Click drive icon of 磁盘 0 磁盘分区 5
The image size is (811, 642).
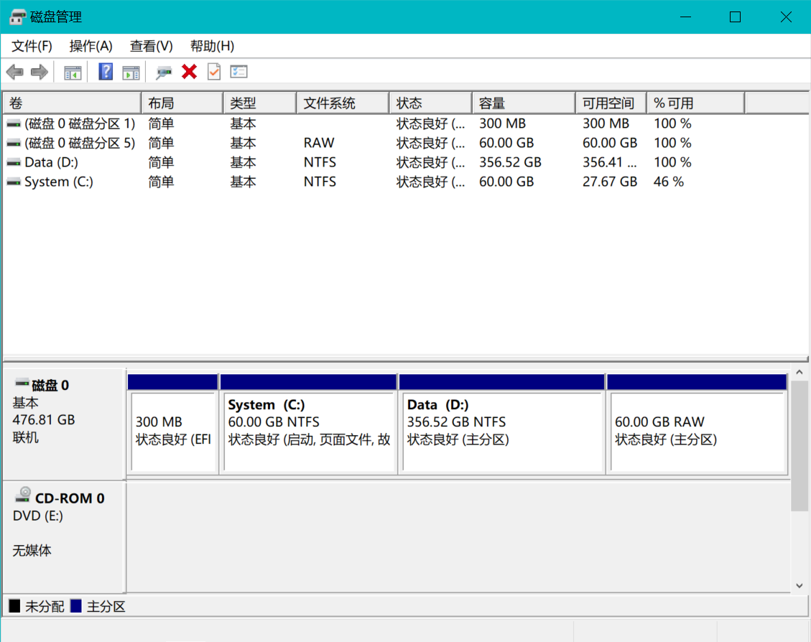point(14,143)
